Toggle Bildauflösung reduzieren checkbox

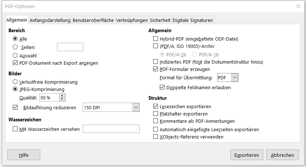click(15, 107)
